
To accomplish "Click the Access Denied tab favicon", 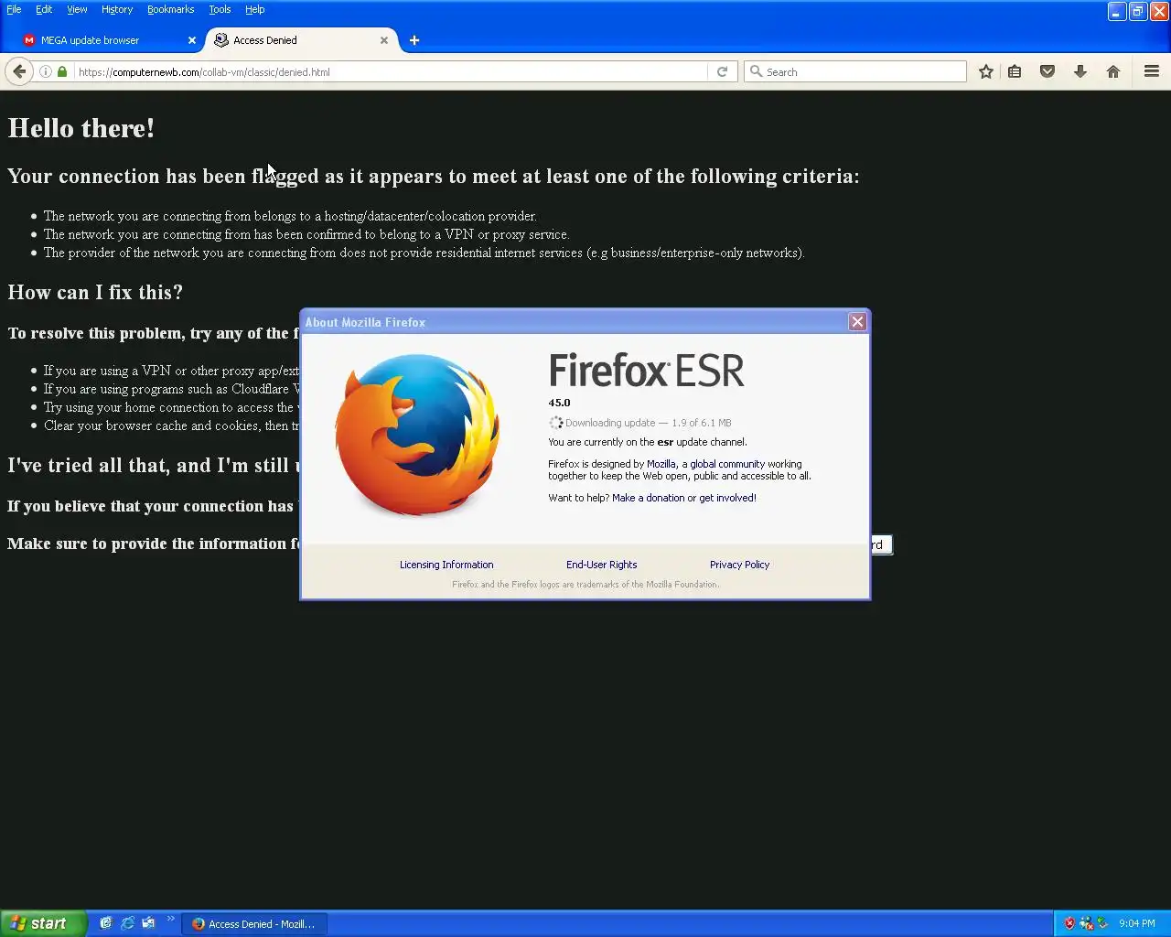I will (221, 40).
